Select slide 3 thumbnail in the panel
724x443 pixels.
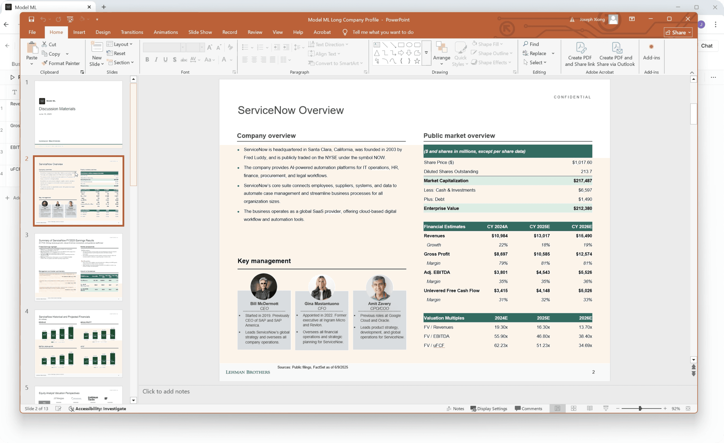(x=78, y=267)
